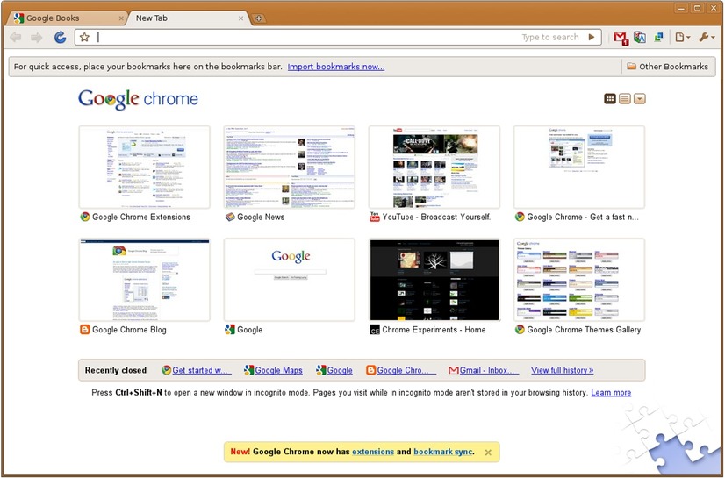Bookmark this page with the star icon
This screenshot has width=725, height=478.
(84, 38)
